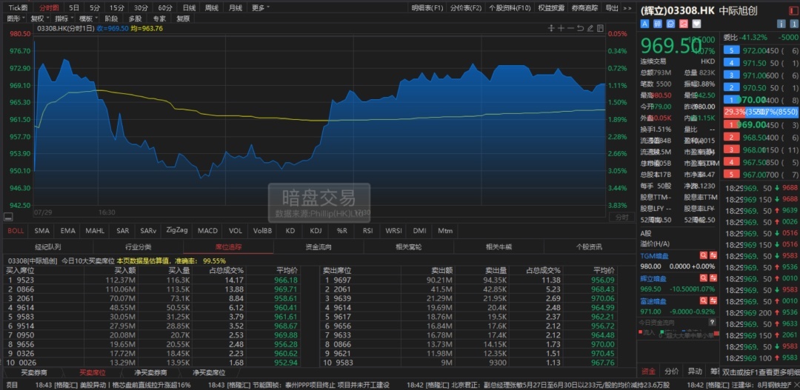Expand the 更多 period dropdown
This screenshot has width=800, height=390.
tap(260, 8)
